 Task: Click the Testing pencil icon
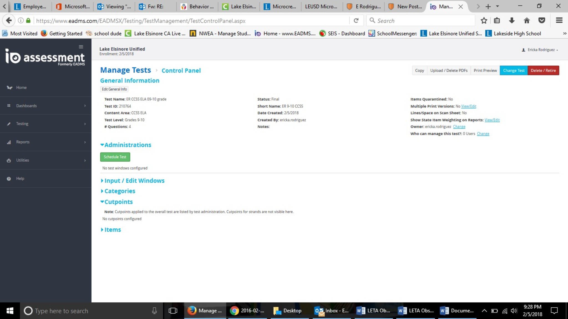tap(9, 124)
